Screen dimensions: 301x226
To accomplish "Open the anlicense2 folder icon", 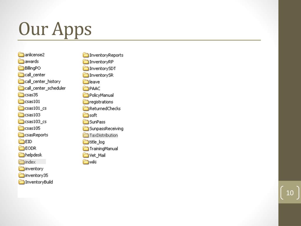I will [x=21, y=55].
